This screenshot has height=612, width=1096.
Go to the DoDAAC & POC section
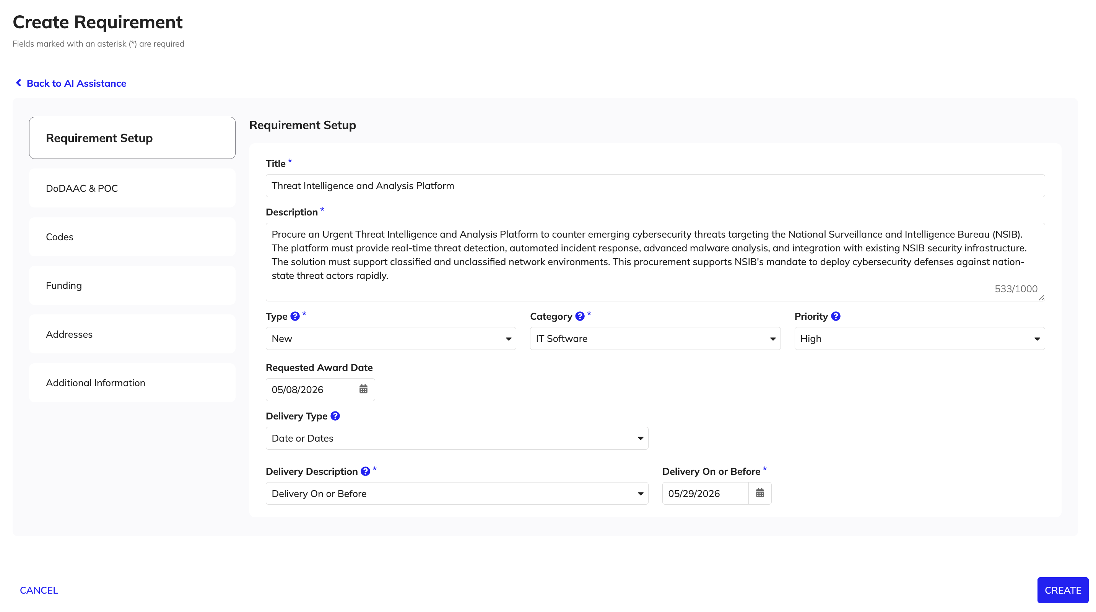tap(132, 188)
